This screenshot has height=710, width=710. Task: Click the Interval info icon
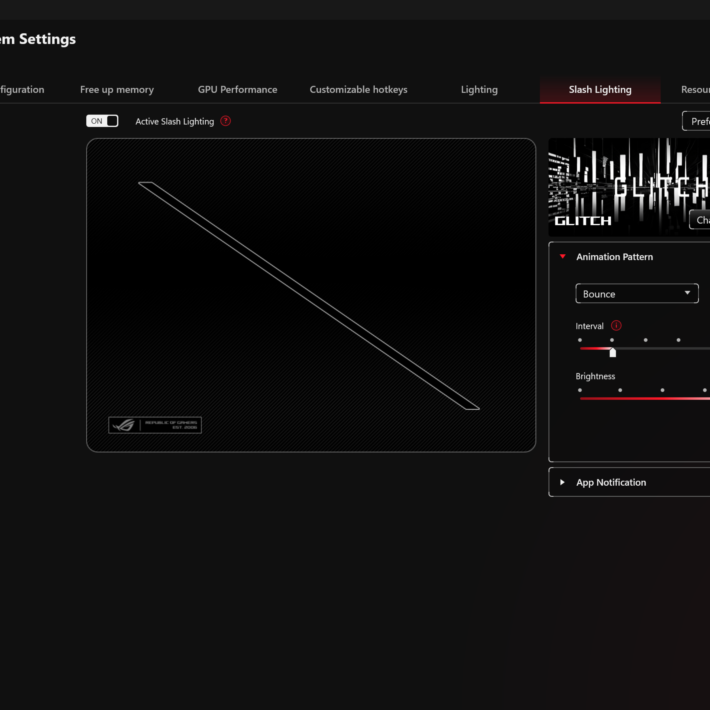tap(616, 326)
